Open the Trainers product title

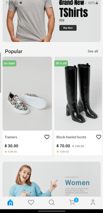[x=11, y=137]
